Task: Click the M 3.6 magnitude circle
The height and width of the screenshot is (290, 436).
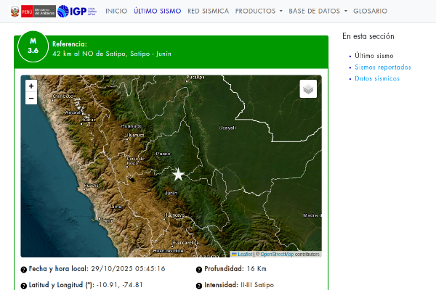Action: pyautogui.click(x=33, y=46)
